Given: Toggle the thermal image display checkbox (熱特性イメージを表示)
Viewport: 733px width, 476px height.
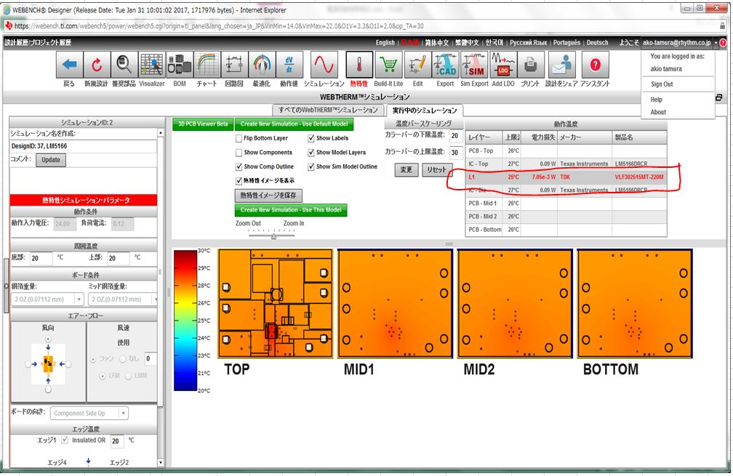Looking at the screenshot, I should coord(239,181).
